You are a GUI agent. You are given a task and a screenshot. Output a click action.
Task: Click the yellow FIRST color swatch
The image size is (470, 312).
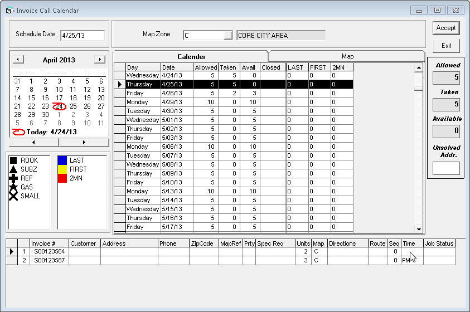62,169
